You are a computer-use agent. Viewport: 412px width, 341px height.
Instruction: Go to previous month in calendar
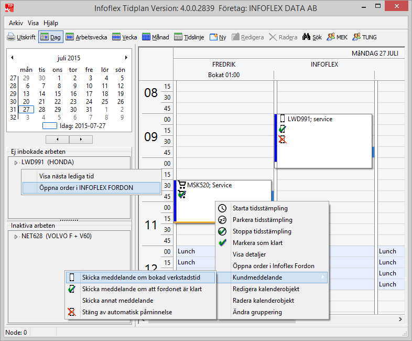point(12,58)
